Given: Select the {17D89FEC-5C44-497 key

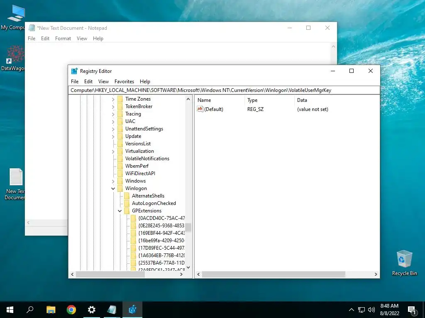Looking at the screenshot, I should [161, 248].
